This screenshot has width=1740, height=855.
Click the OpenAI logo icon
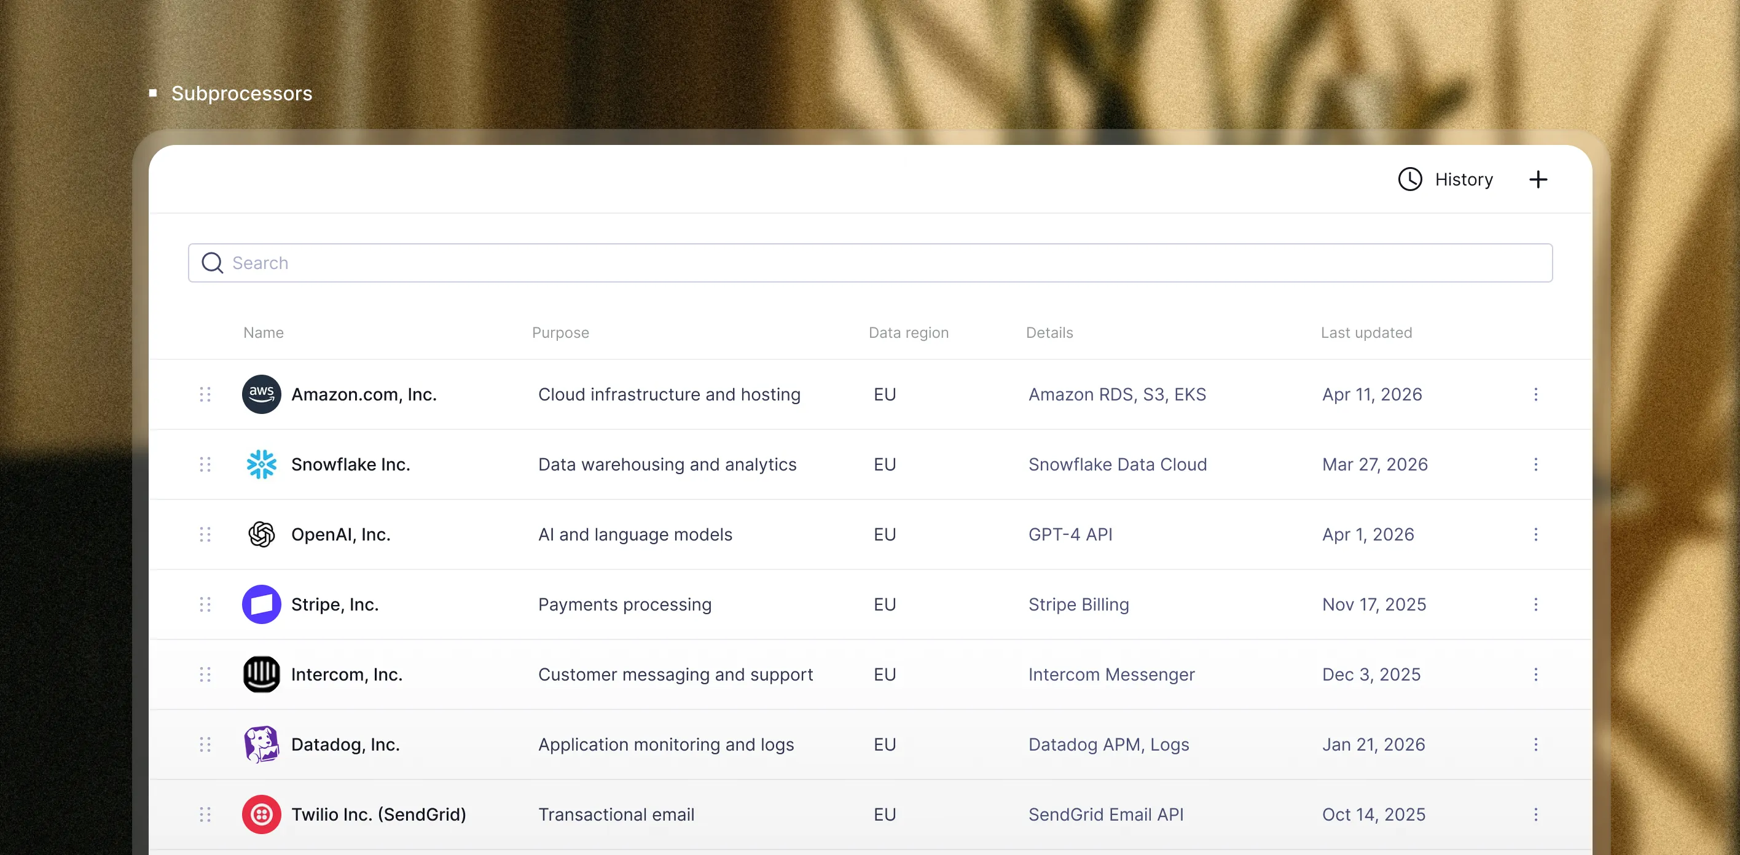click(261, 534)
